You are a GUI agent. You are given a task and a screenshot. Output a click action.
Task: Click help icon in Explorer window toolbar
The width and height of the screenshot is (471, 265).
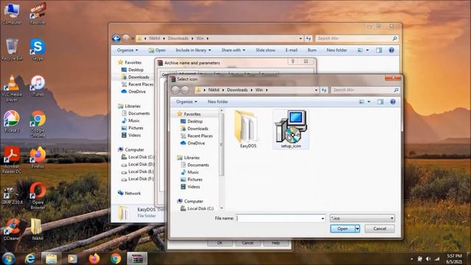391,50
